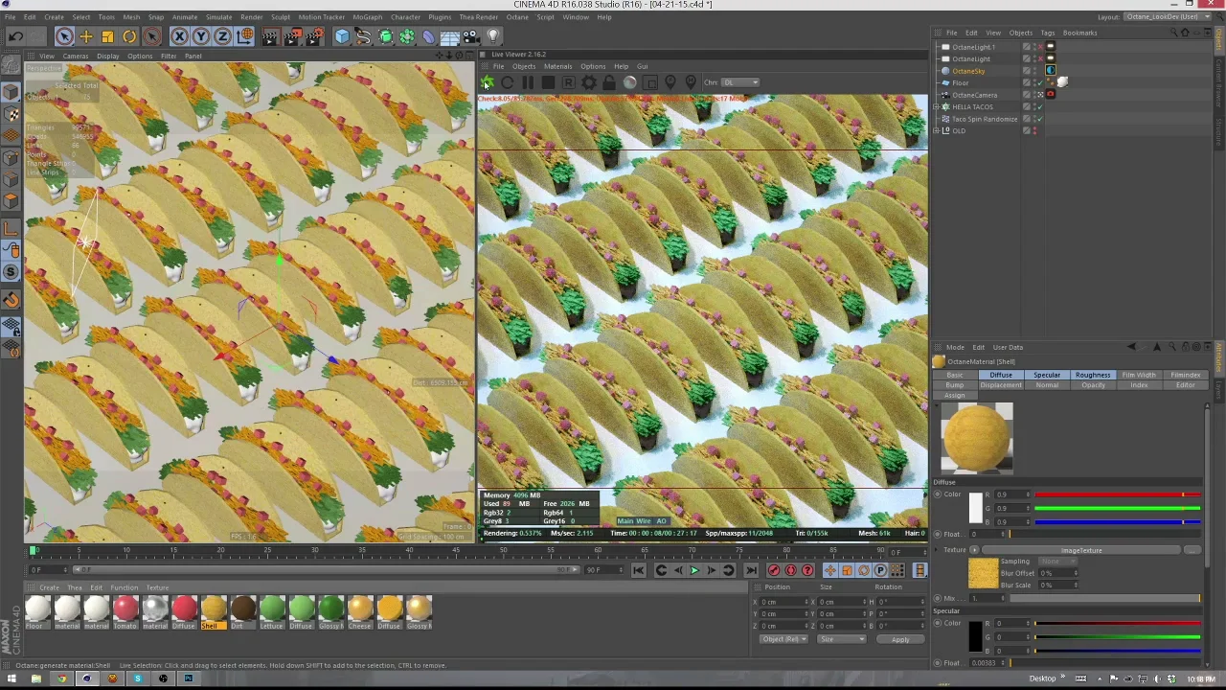Open Edit Render Settings icon
The image size is (1226, 690).
coord(313,36)
